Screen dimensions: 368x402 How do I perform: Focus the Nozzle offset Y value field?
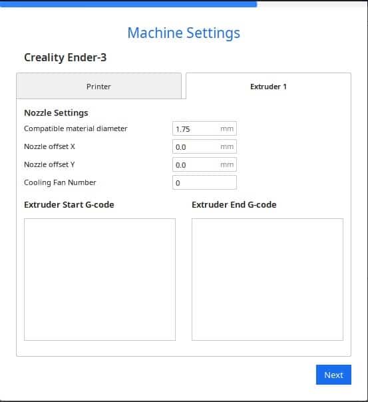pos(204,164)
